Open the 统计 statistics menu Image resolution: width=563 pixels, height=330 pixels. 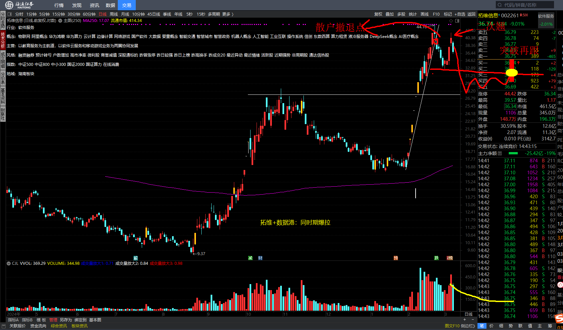click(413, 14)
